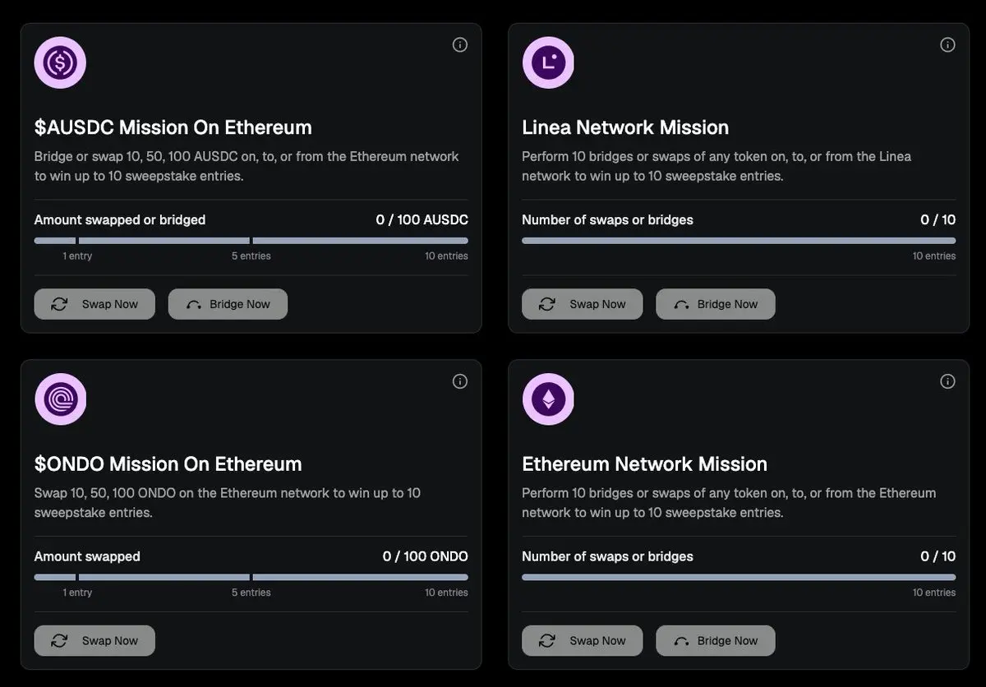Click the AUSDC dollar token logo
The width and height of the screenshot is (986, 687).
(60, 62)
